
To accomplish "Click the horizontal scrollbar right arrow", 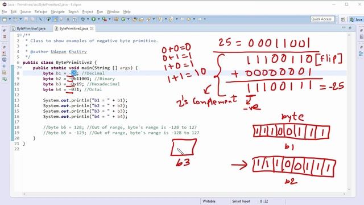I will [344, 194].
